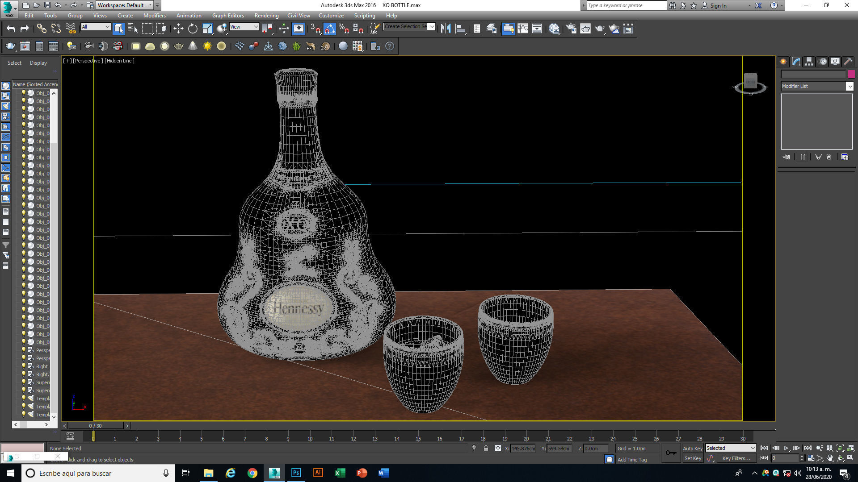Open the Rendered Frame Window

[x=585, y=29]
